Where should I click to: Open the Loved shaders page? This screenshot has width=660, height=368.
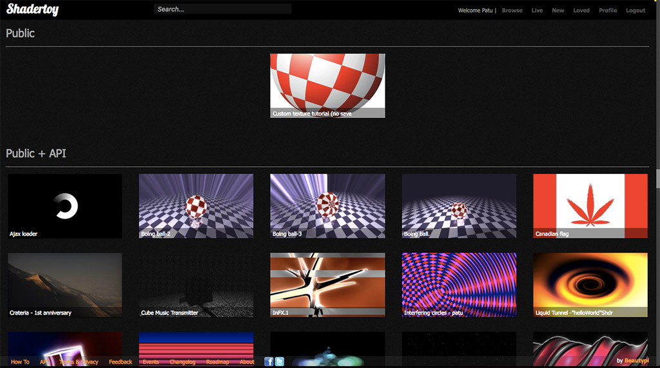pyautogui.click(x=581, y=10)
